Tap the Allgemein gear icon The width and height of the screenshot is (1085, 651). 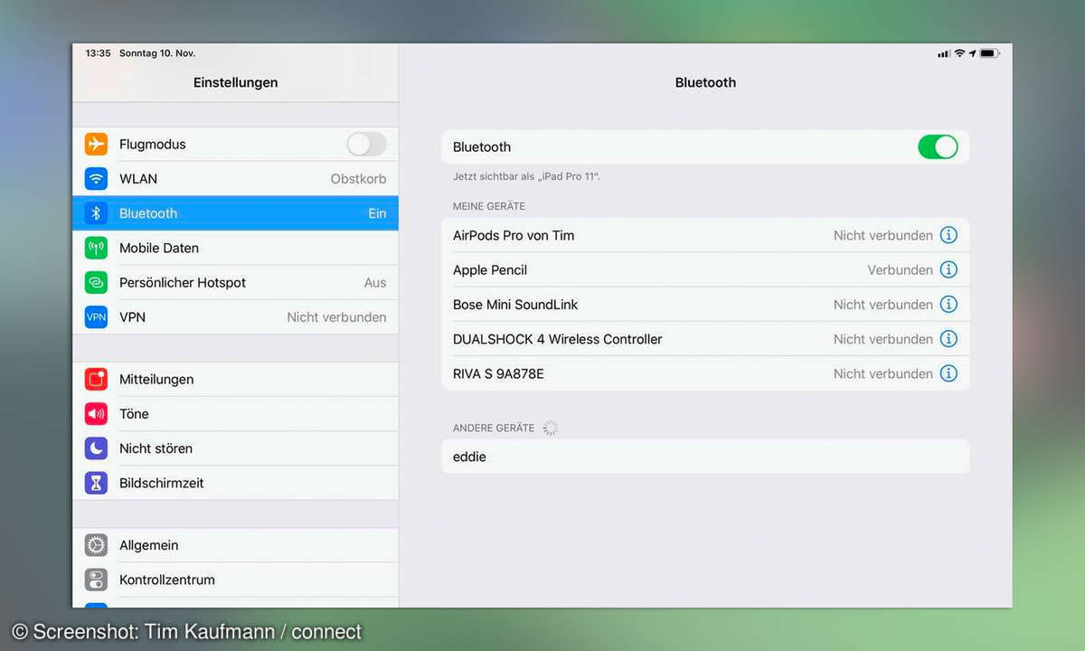[x=96, y=545]
